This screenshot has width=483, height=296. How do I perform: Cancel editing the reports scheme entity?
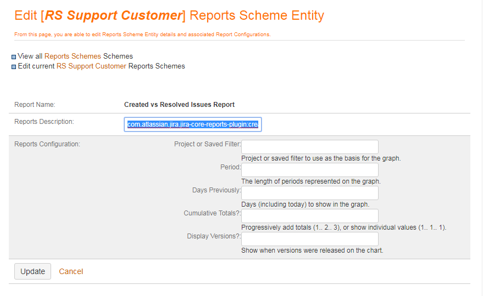(x=71, y=271)
